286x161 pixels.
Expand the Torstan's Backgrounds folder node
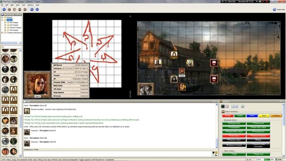(x=2, y=33)
